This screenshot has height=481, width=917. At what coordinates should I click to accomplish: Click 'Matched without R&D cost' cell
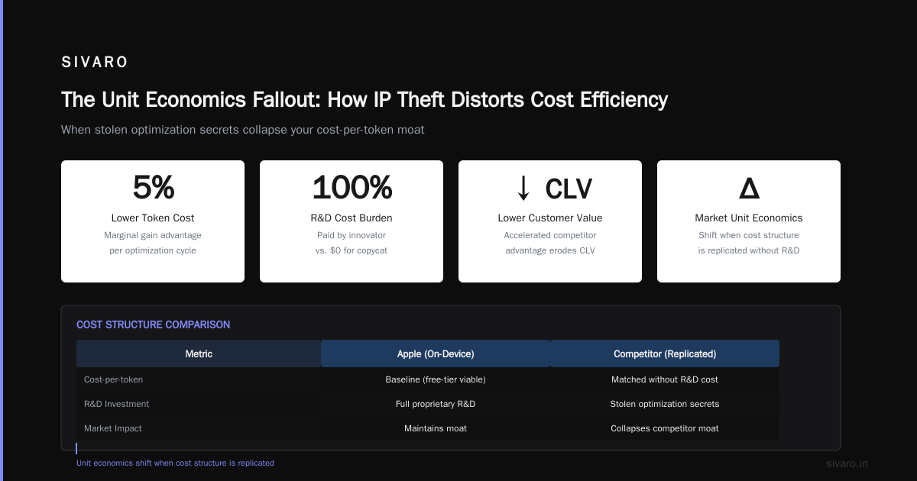tap(665, 379)
